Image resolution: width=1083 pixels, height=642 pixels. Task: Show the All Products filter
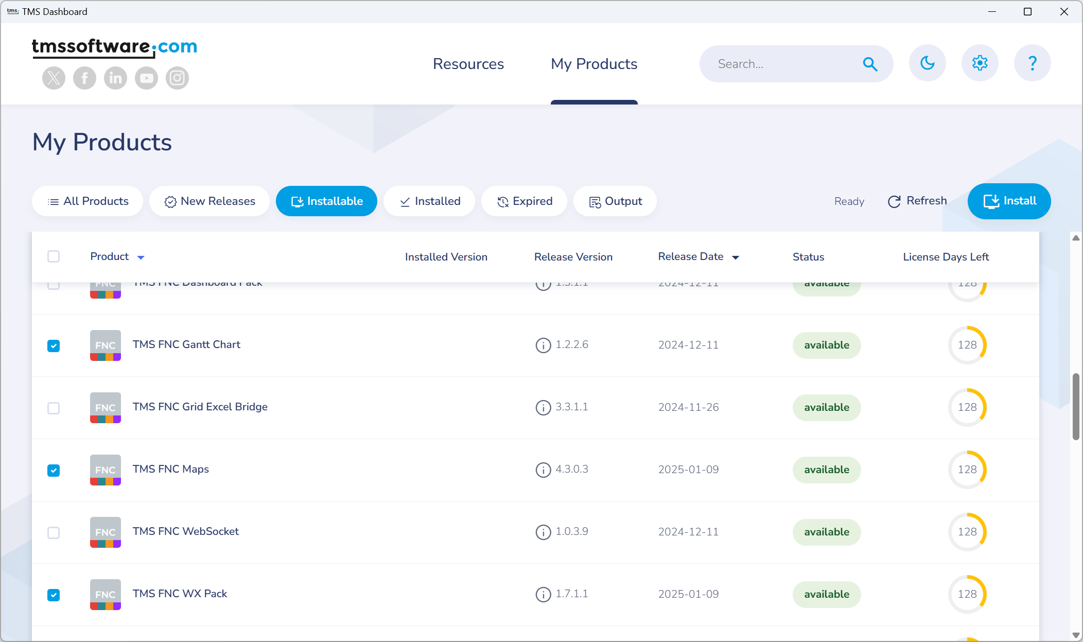[88, 201]
